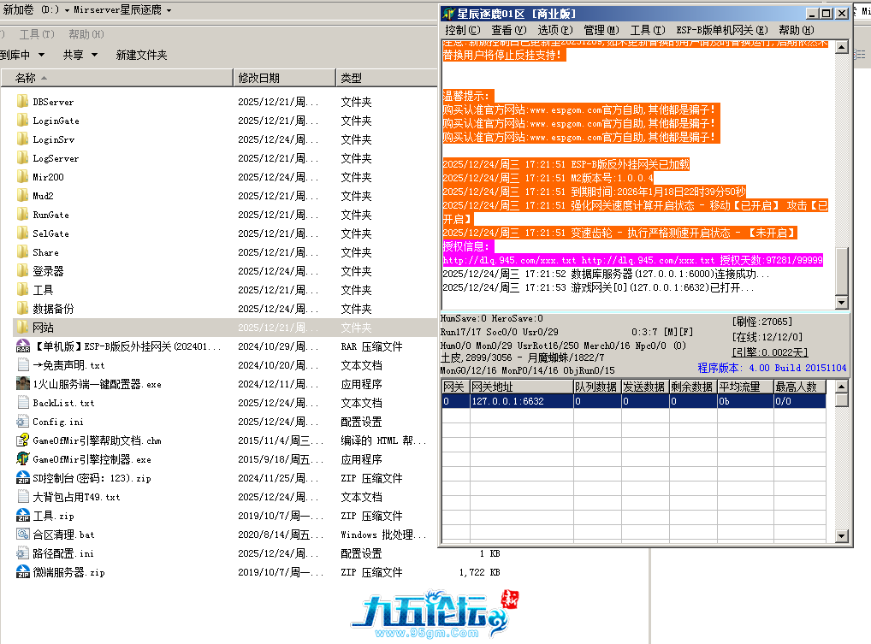Select the GameOfMir引擎控制器.exe file icon
Image resolution: width=871 pixels, height=644 pixels.
[23, 459]
